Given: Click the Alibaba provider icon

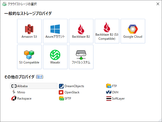Looking at the screenshot, I should [14, 86].
